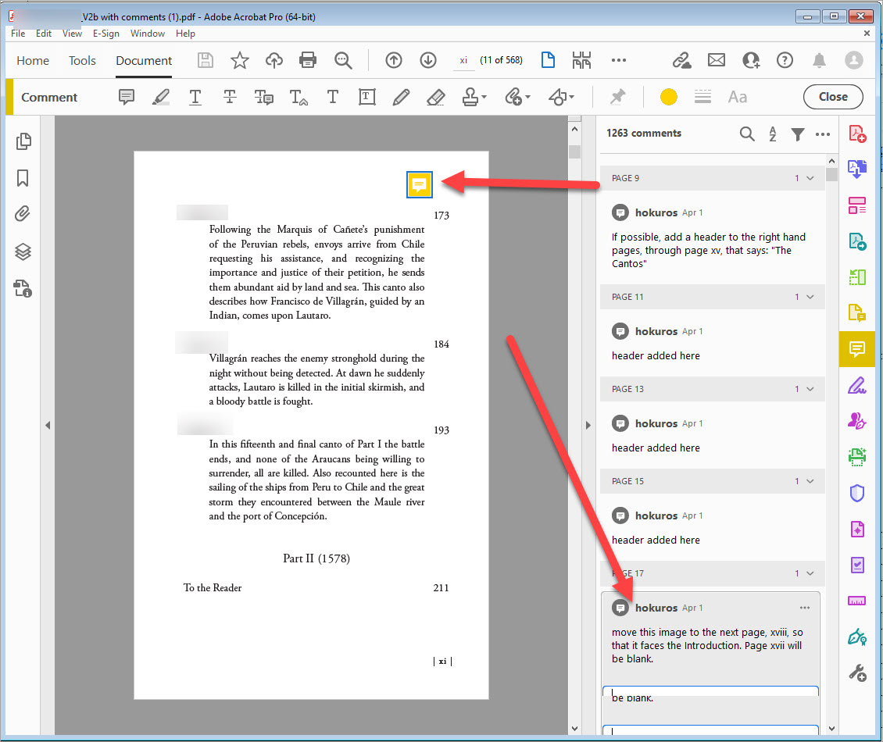Select the highlight text tool
The width and height of the screenshot is (883, 742).
(x=160, y=97)
